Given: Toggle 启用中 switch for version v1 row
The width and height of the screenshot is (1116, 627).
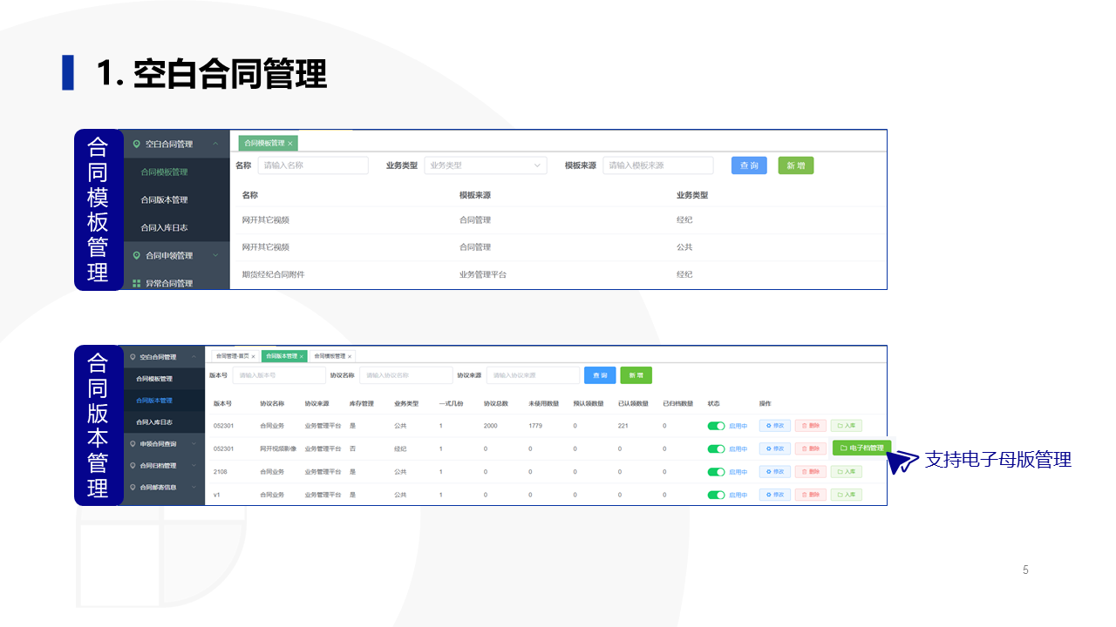Looking at the screenshot, I should pyautogui.click(x=716, y=495).
